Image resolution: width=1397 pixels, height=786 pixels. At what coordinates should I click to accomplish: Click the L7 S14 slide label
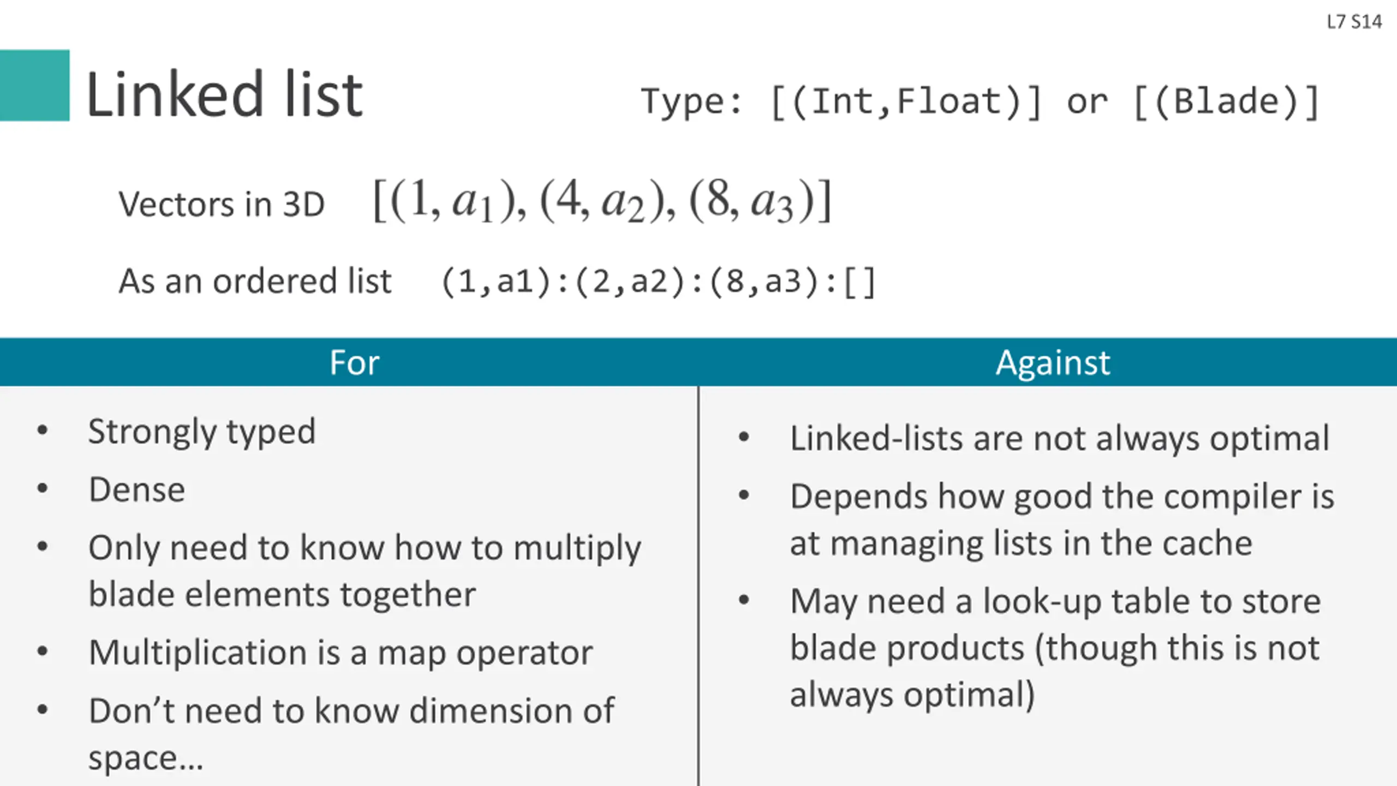click(x=1354, y=22)
